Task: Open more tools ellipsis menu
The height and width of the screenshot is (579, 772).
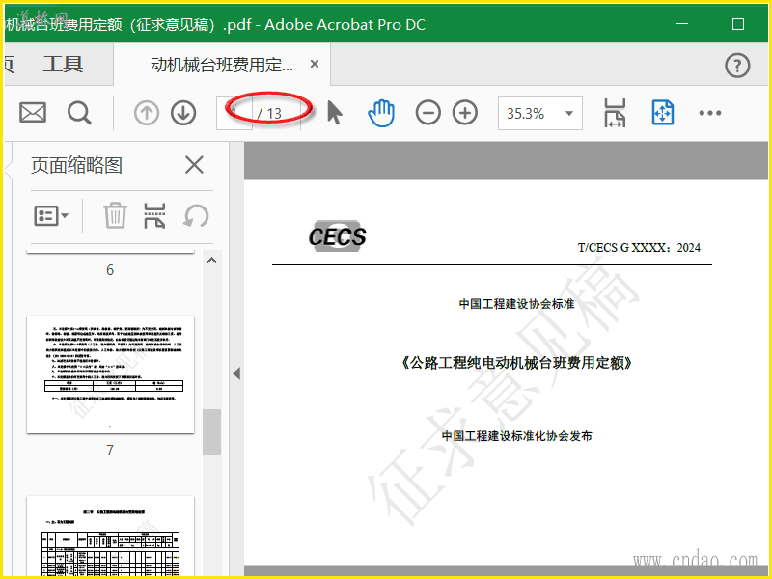Action: tap(710, 113)
